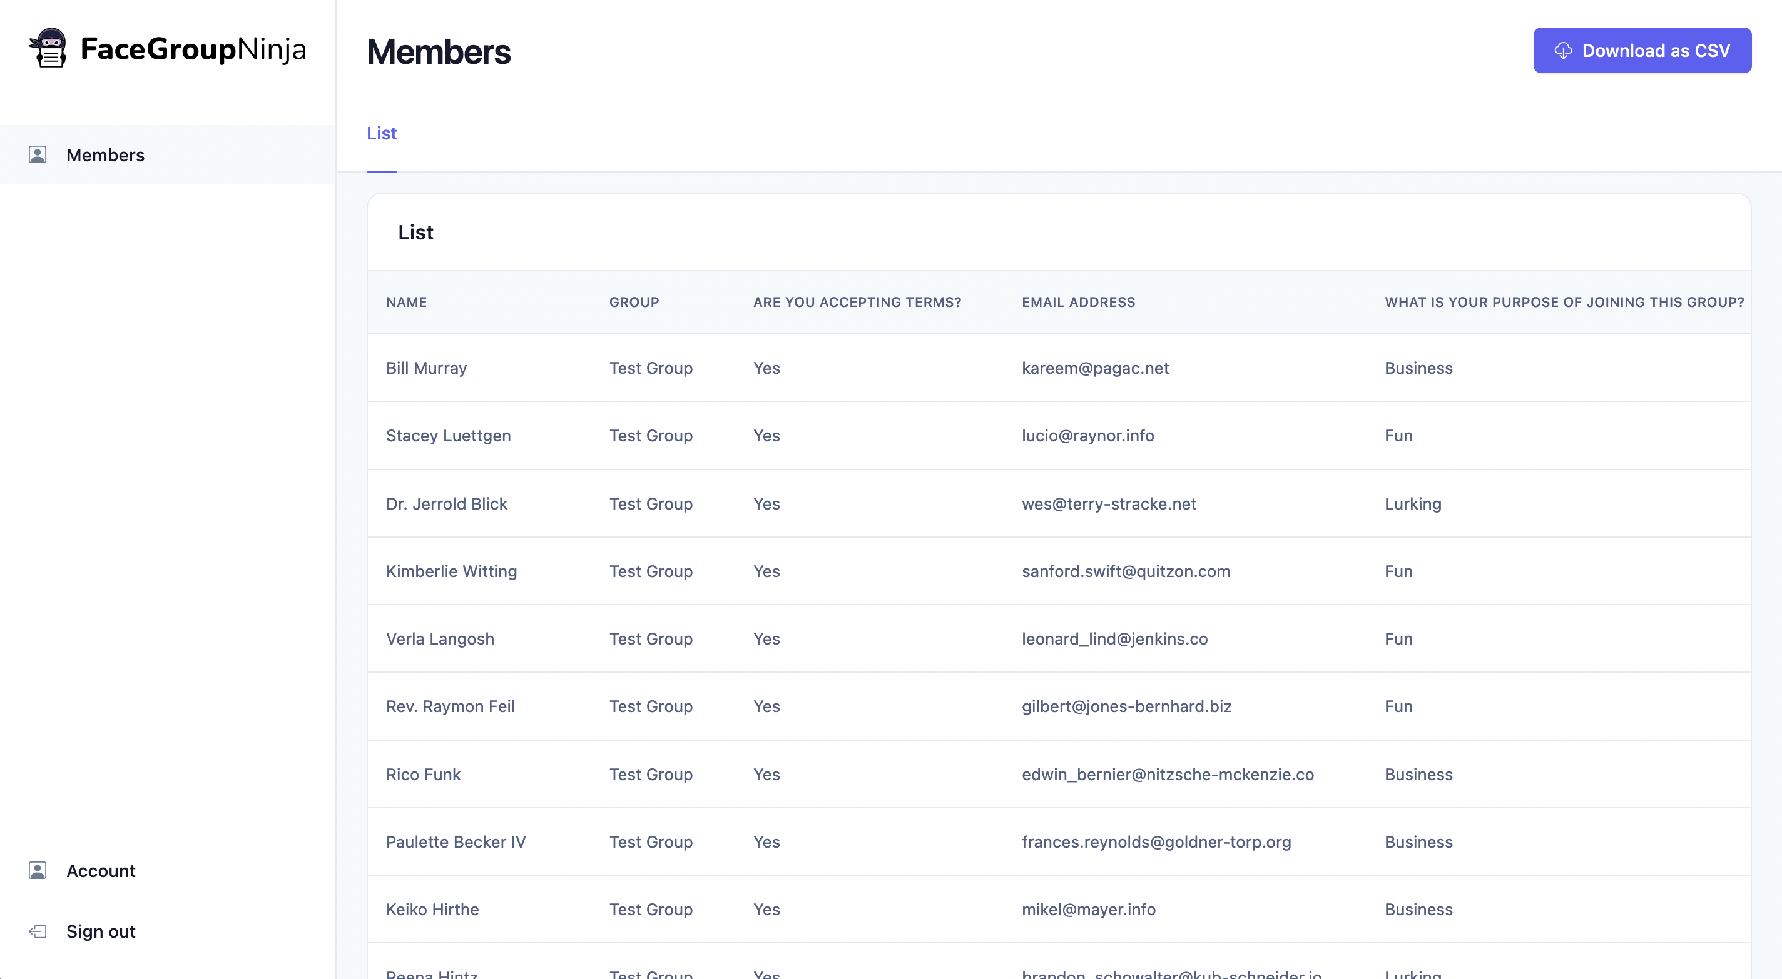The height and width of the screenshot is (979, 1782).
Task: Click the Account sidebar person icon
Action: [38, 870]
